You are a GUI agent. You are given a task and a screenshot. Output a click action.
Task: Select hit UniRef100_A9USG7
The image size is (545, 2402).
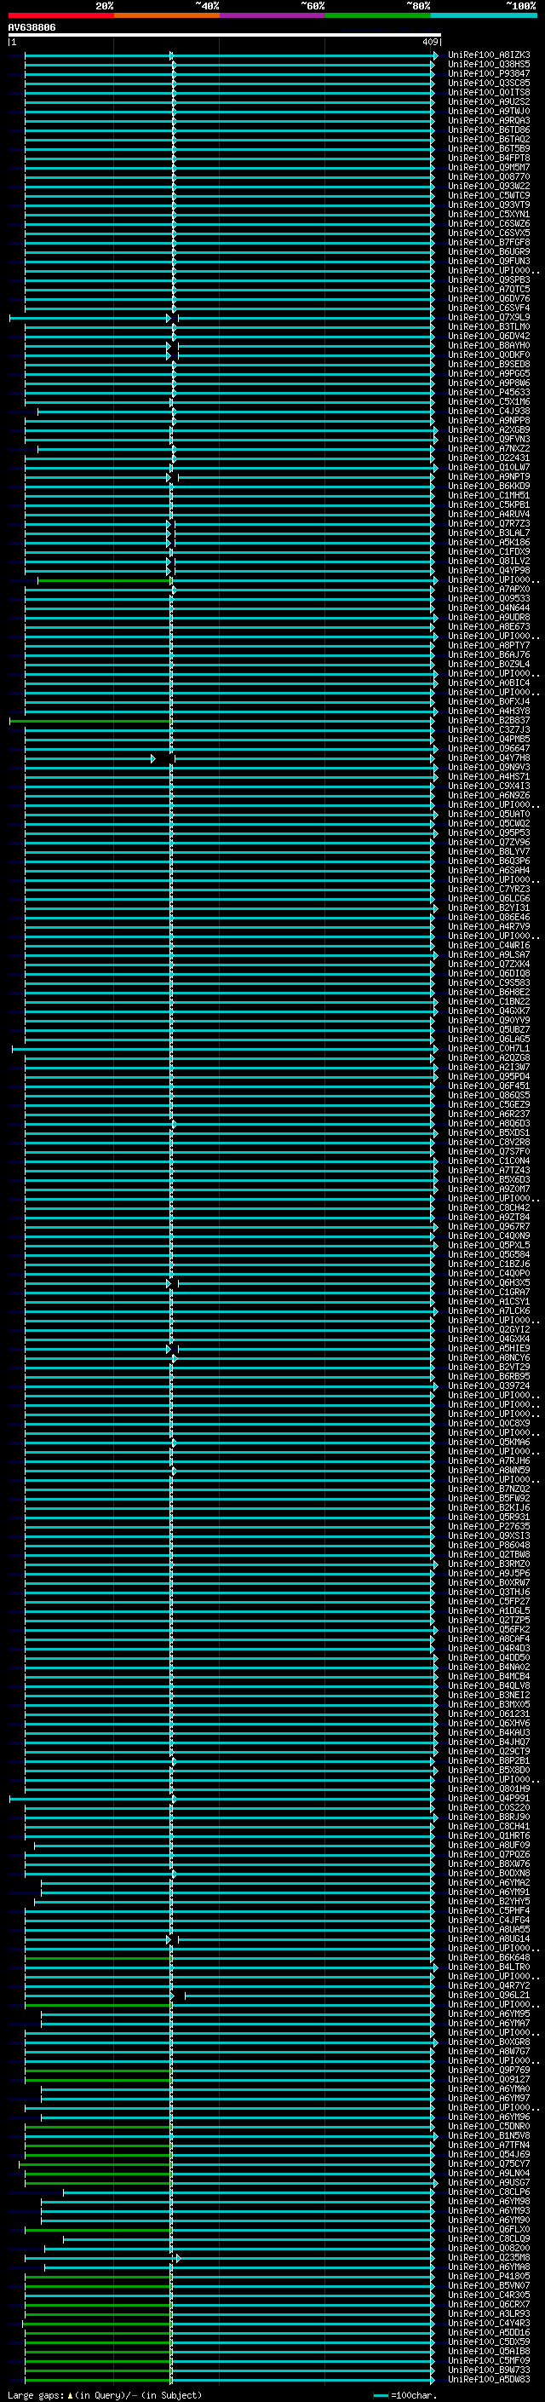tap(489, 2184)
